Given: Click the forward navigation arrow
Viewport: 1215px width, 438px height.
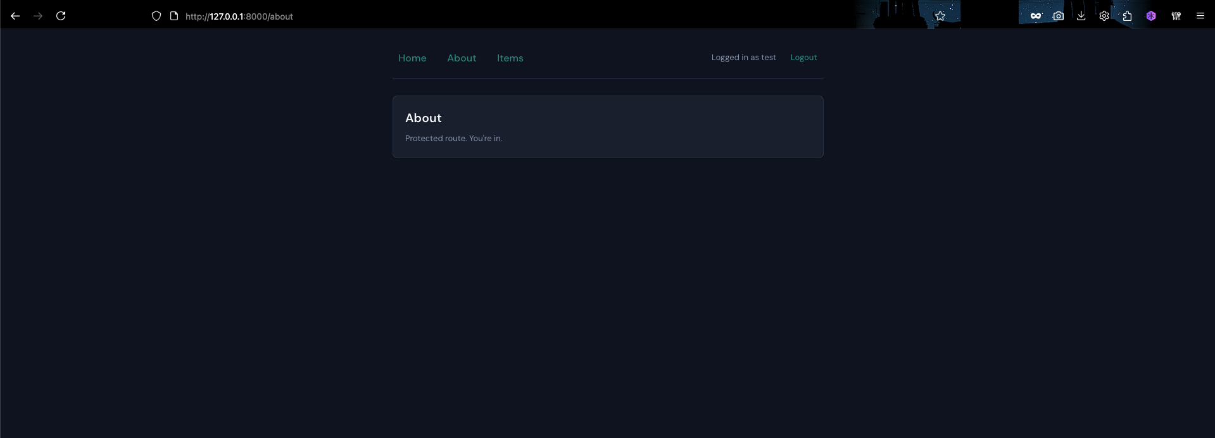Looking at the screenshot, I should (x=38, y=16).
